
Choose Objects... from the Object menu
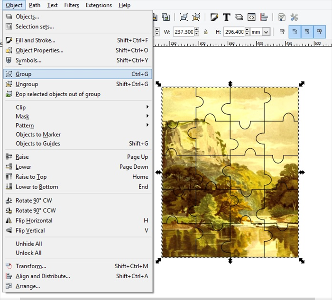point(77,17)
